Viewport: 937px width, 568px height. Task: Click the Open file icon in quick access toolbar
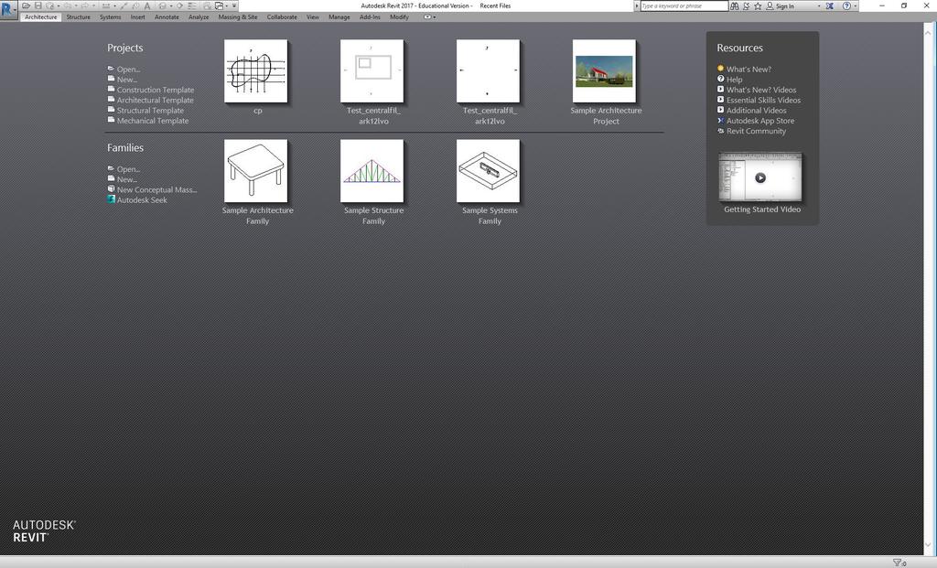pyautogui.click(x=26, y=6)
